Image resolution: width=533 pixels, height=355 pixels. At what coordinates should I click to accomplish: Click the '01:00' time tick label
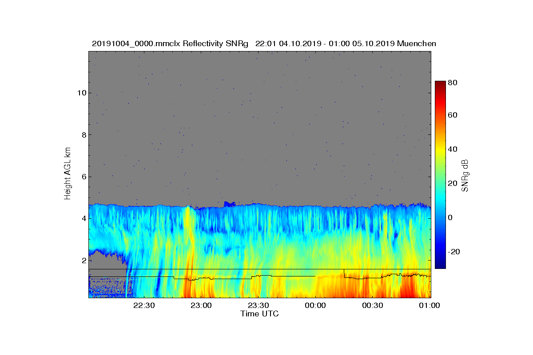click(x=430, y=305)
